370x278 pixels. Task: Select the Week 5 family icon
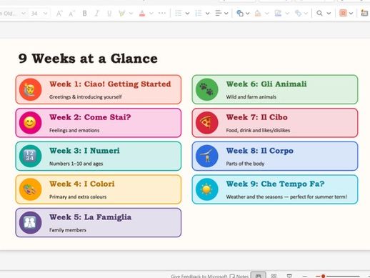(x=30, y=222)
